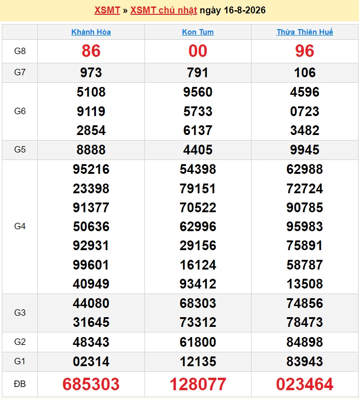359x399 pixels.
Task: Click G4 number 13508
Action: point(305,284)
